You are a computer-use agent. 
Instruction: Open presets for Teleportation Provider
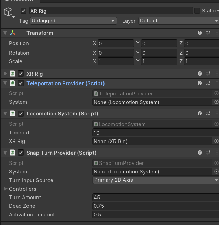pyautogui.click(x=208, y=83)
